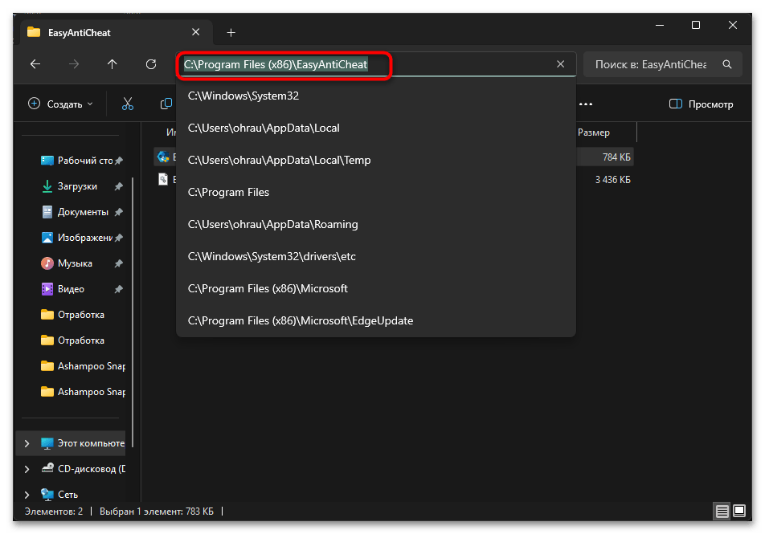Open the three-dot more options menu
Screen dimensions: 765x534
coord(586,104)
